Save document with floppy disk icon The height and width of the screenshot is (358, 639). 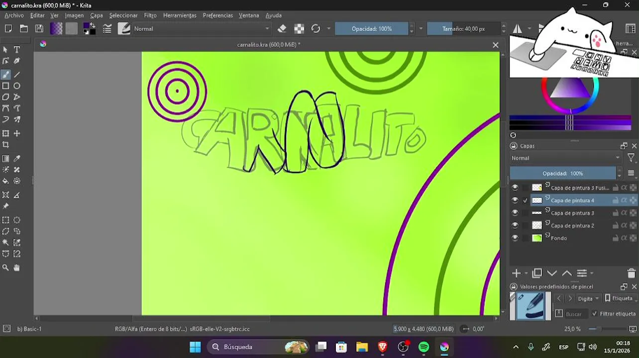39,29
